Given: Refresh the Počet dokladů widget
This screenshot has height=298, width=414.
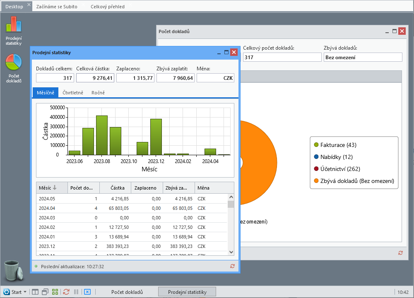Looking at the screenshot, I should point(400,253).
